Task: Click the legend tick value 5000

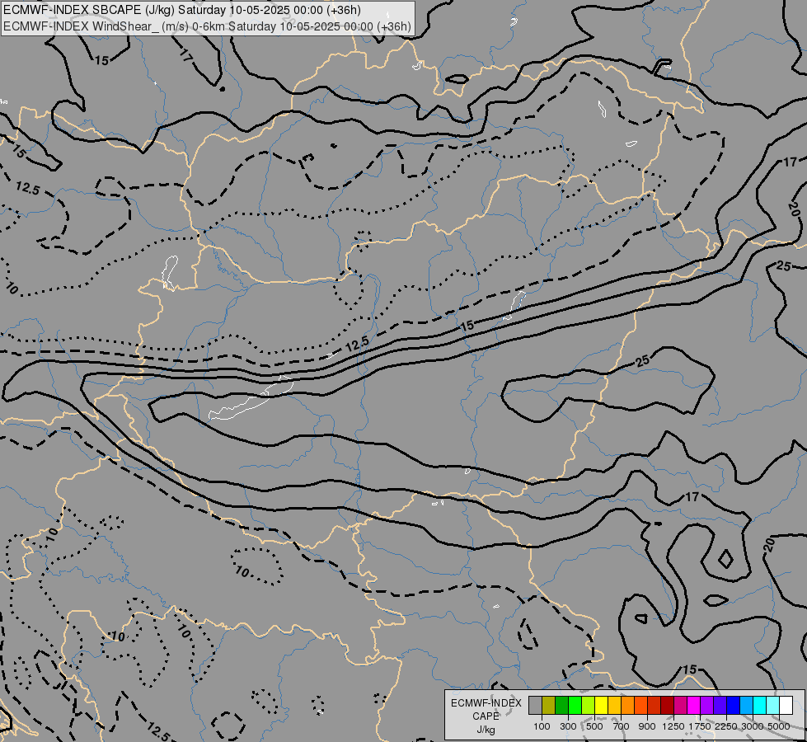Action: click(779, 726)
